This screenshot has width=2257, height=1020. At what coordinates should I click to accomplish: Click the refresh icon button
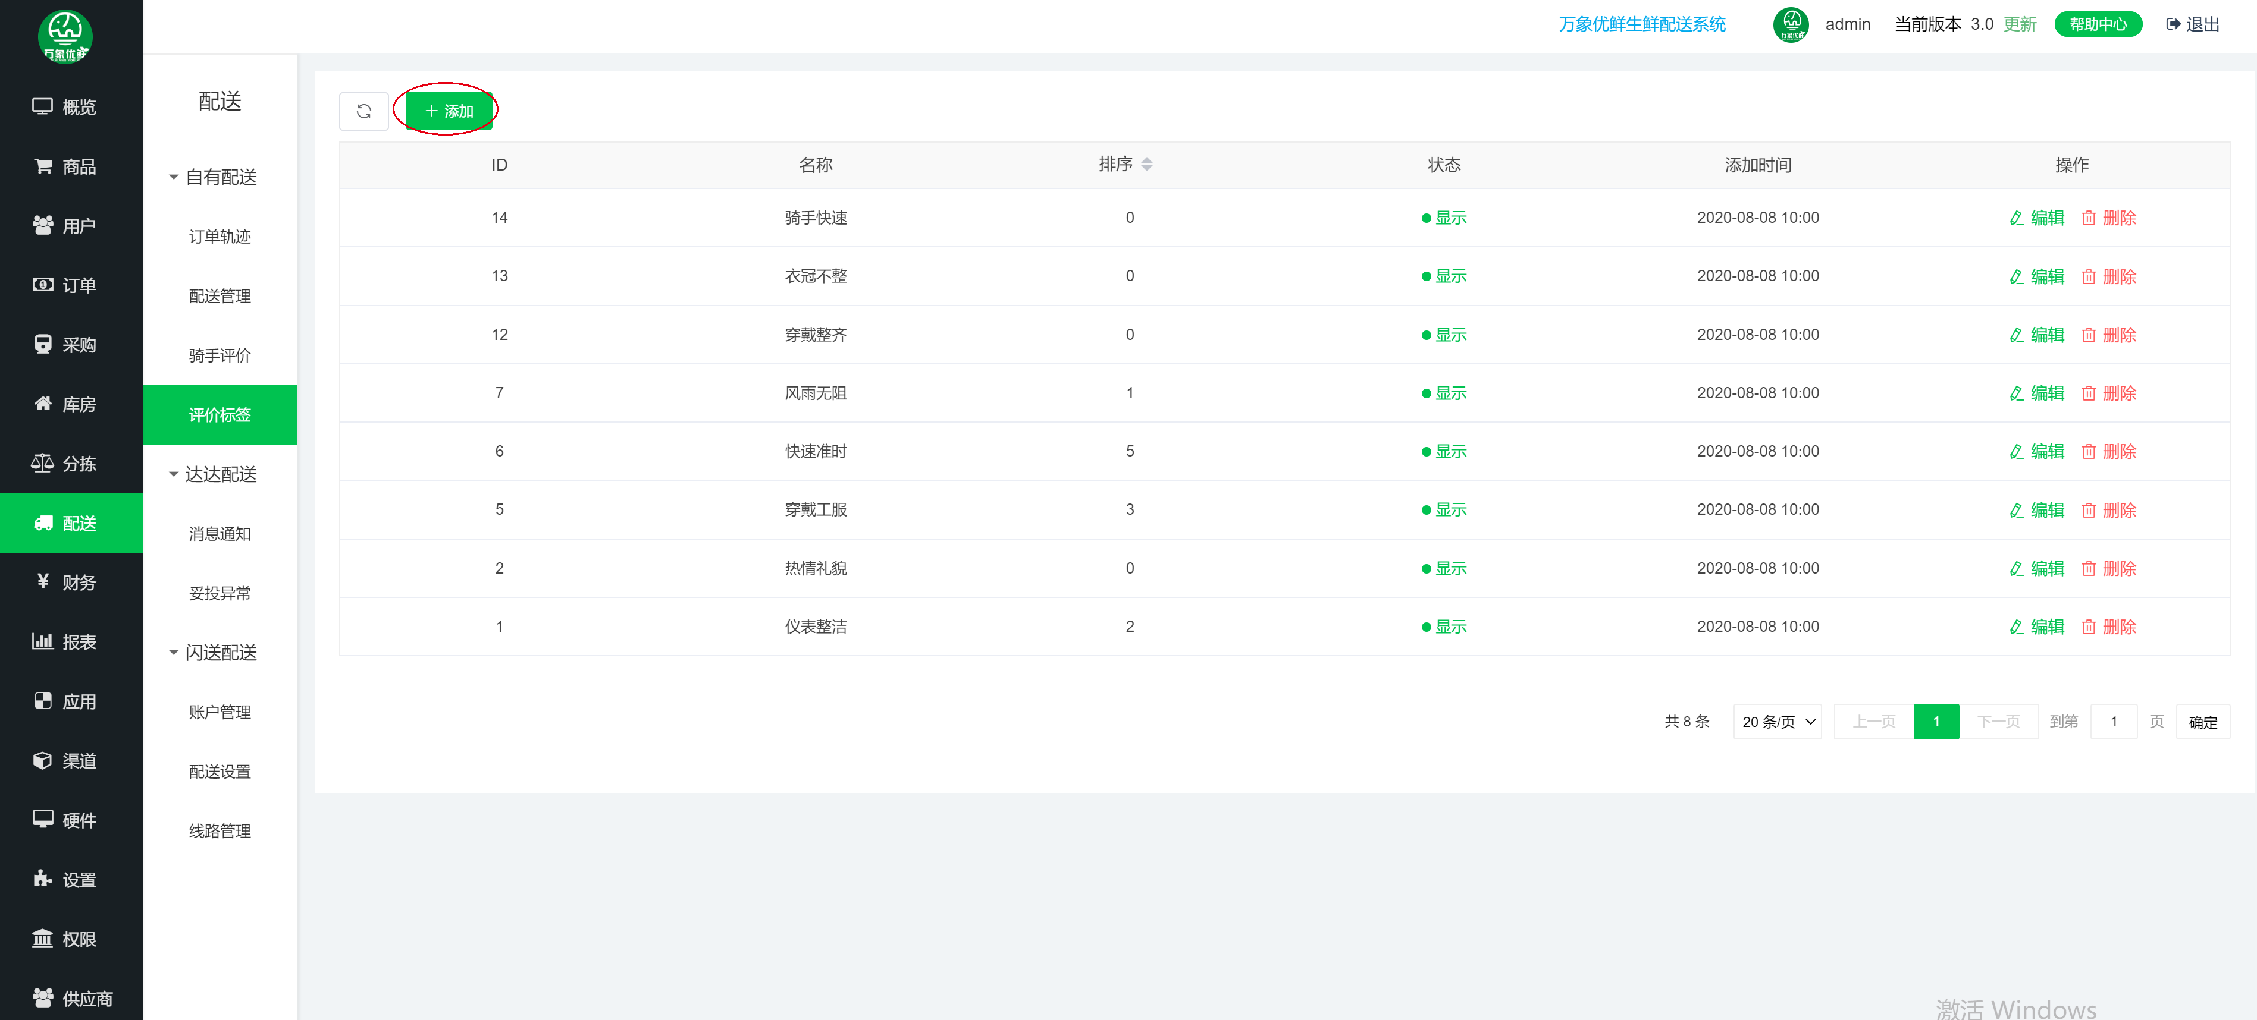tap(363, 111)
